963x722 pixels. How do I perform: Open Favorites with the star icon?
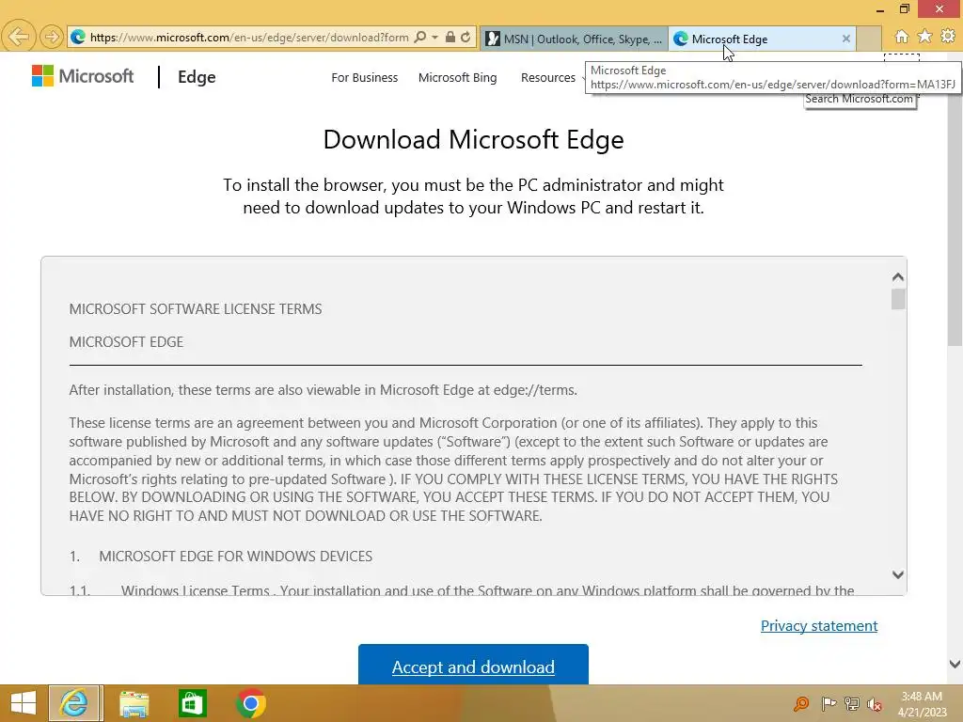tap(924, 37)
